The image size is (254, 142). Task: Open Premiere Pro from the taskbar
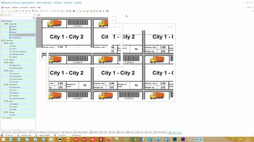183,139
